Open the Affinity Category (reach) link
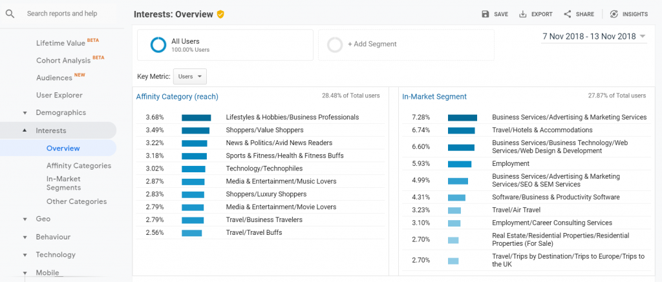This screenshot has width=662, height=282. point(177,97)
